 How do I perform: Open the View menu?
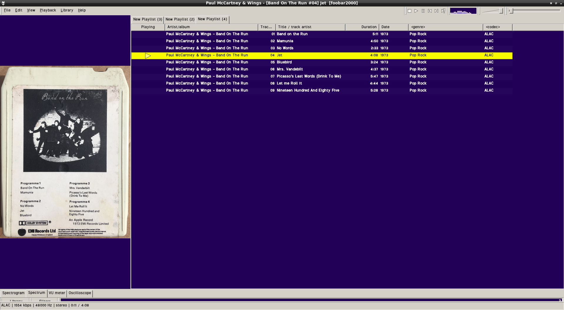31,10
